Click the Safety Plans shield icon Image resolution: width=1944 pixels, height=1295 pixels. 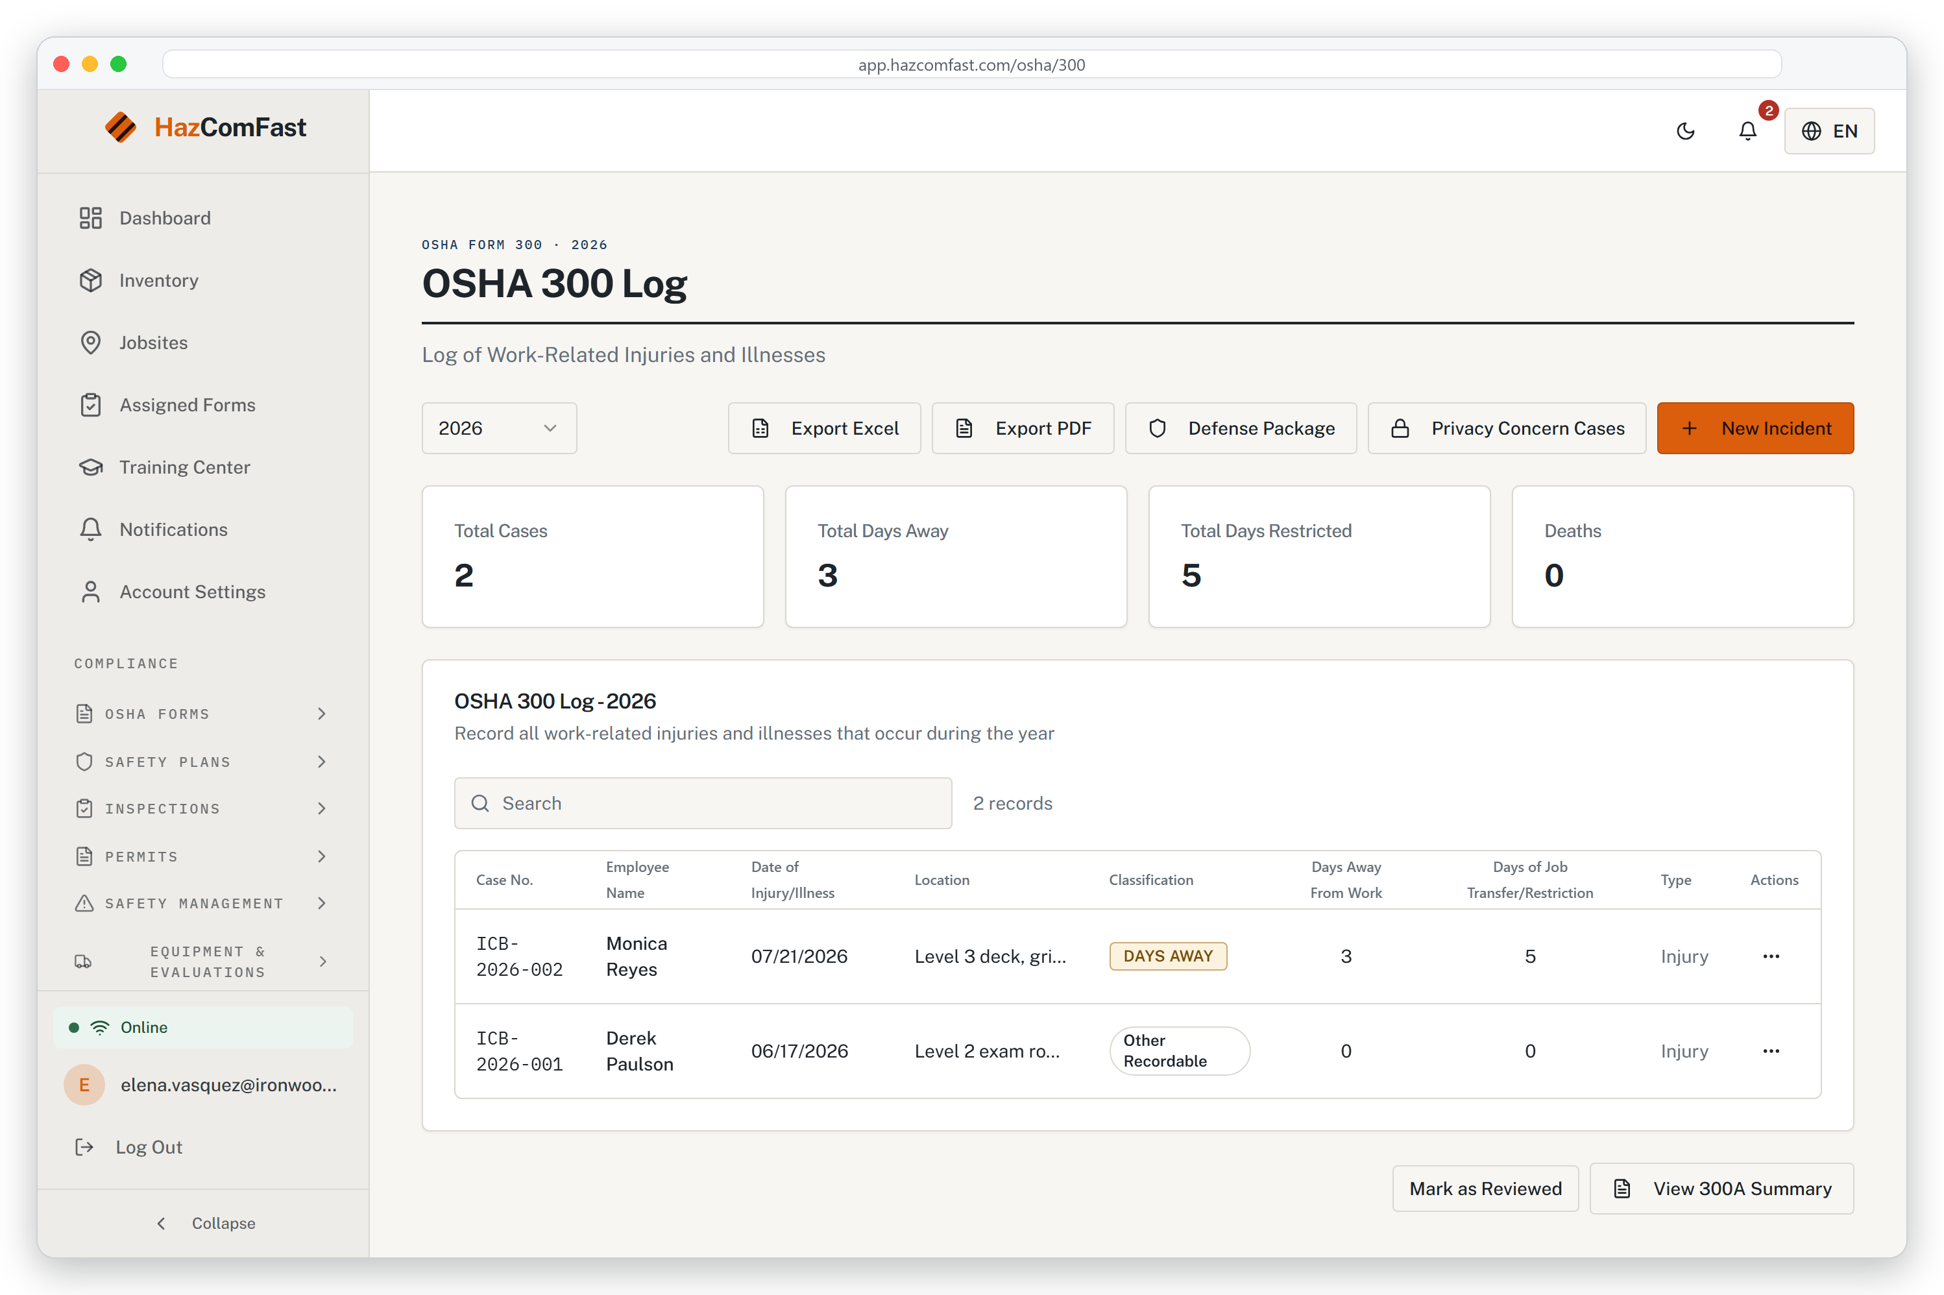pyautogui.click(x=84, y=762)
